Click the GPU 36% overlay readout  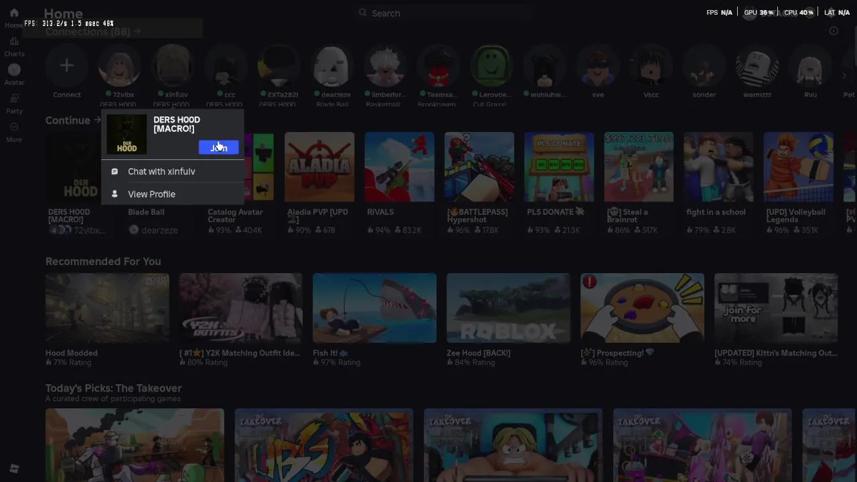pos(759,13)
